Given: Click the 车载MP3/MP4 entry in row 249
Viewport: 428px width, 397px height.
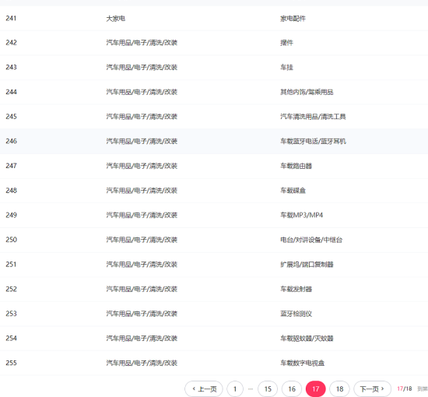Looking at the screenshot, I should tap(302, 215).
